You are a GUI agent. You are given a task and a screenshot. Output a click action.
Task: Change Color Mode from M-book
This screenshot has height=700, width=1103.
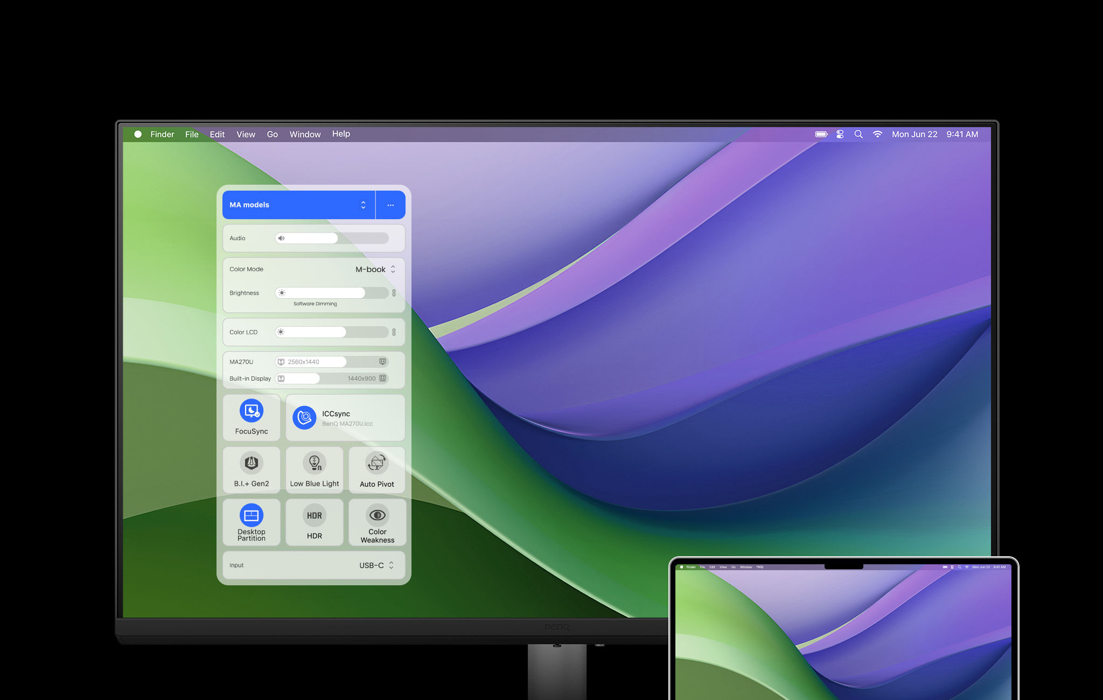click(375, 269)
